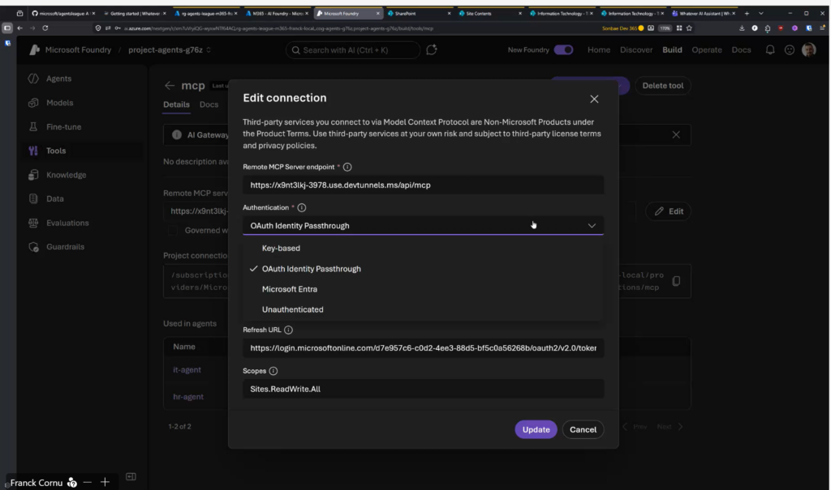Open Guardrails in the sidebar
This screenshot has height=490, width=831.
click(x=65, y=247)
